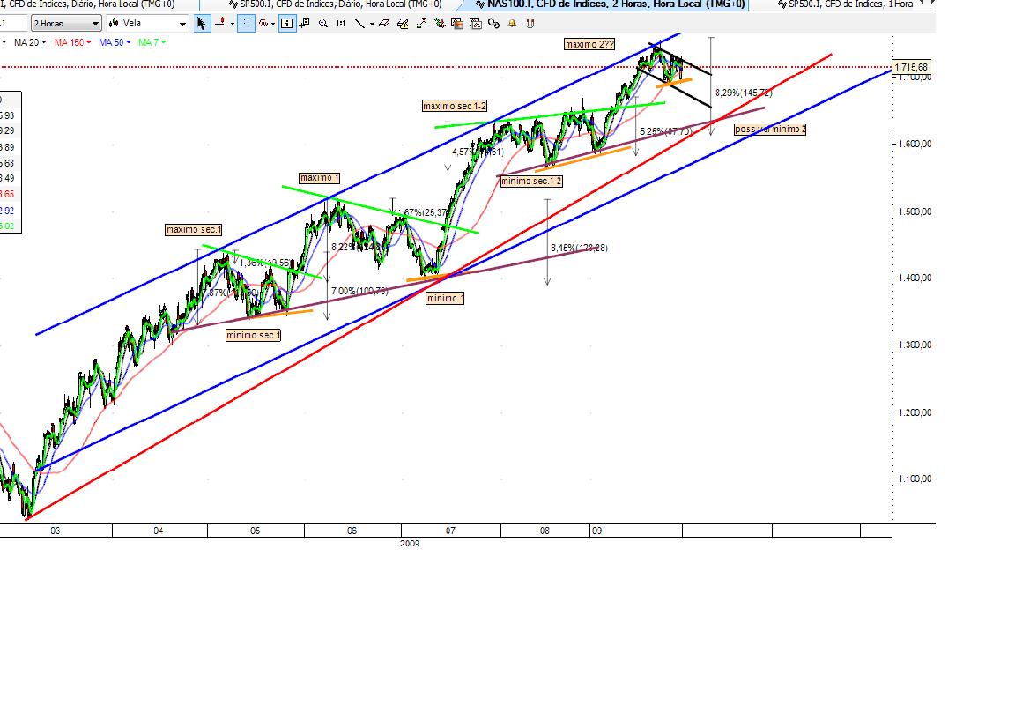Click the 'minimo sec.1' annotation

pos(253,336)
